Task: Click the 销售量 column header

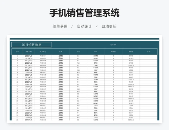Action: click(x=113, y=52)
